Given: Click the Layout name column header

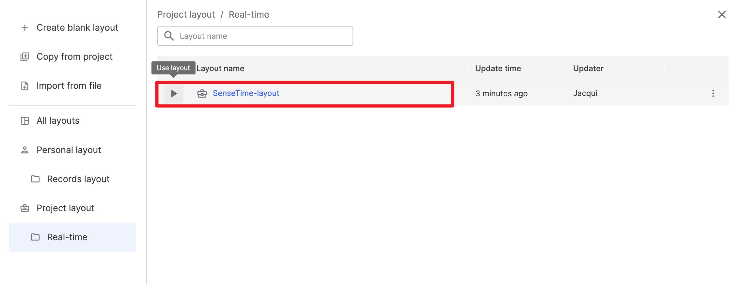Looking at the screenshot, I should [x=220, y=69].
